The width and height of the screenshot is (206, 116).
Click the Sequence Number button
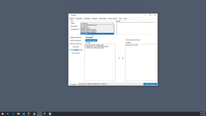coord(91,40)
